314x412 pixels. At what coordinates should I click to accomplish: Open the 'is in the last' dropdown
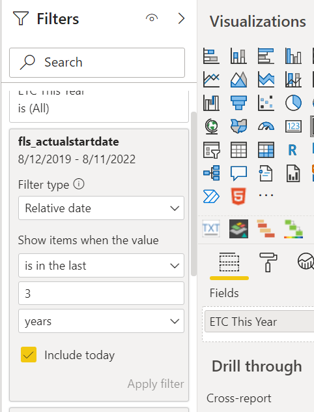click(101, 265)
